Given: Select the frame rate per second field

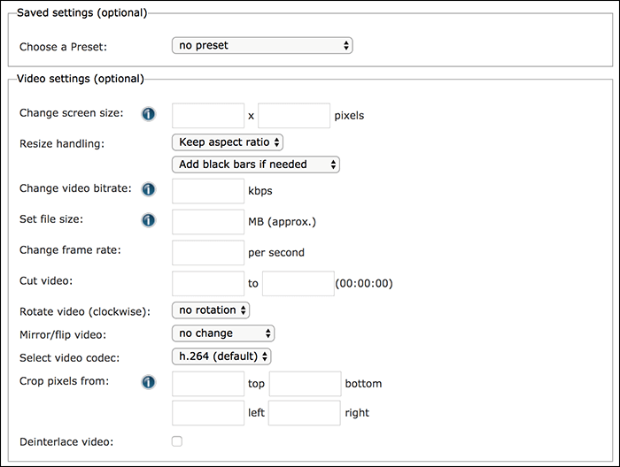Looking at the screenshot, I should point(208,252).
